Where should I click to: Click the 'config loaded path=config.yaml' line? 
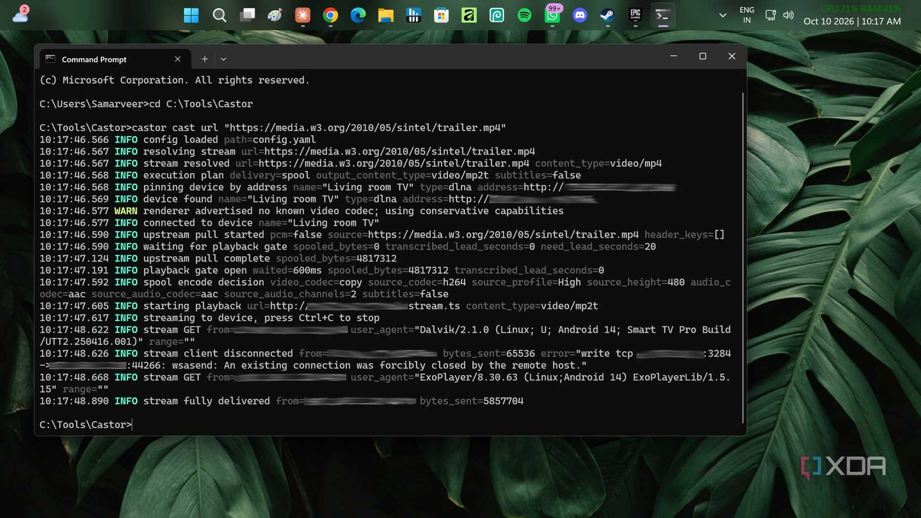pyautogui.click(x=178, y=140)
